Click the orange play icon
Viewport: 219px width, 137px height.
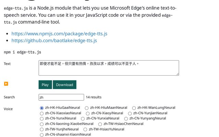(6, 84)
